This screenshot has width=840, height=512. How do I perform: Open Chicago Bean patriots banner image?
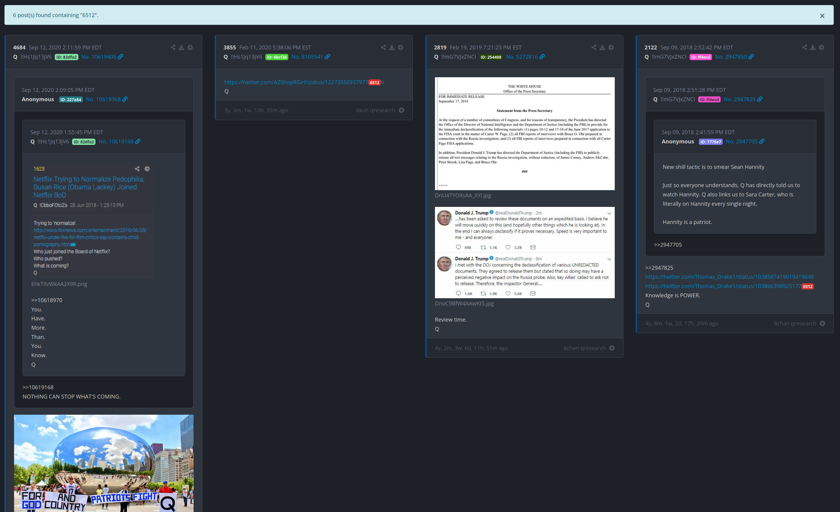pyautogui.click(x=104, y=463)
